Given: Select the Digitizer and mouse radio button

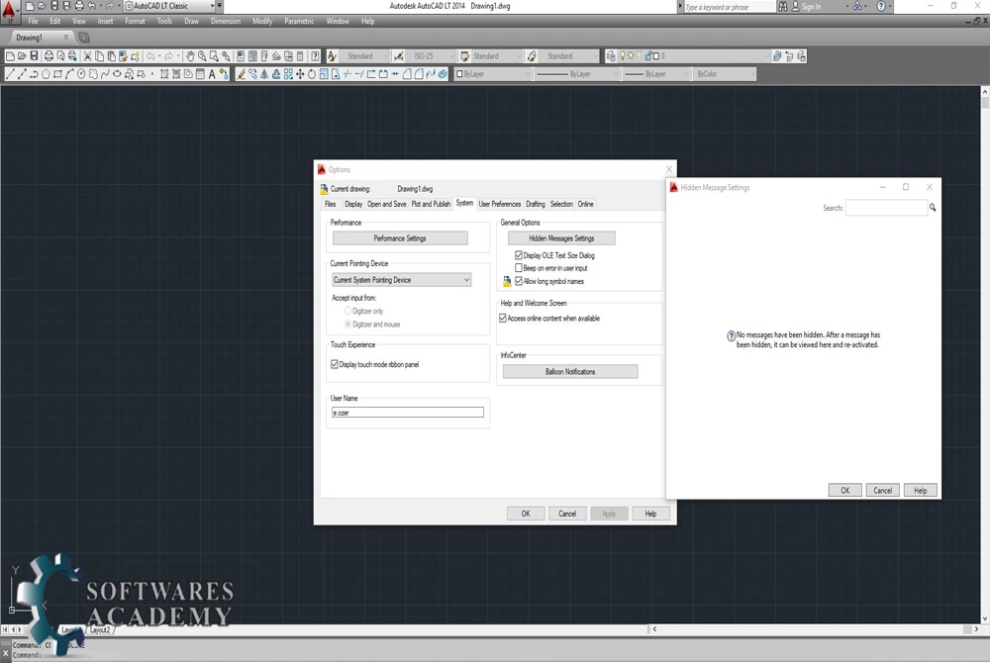Looking at the screenshot, I should [347, 325].
